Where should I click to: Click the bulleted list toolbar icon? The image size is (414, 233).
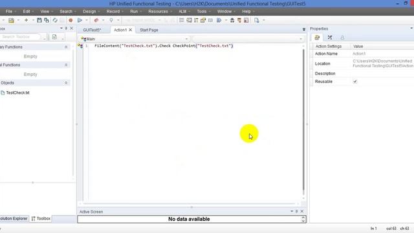[x=182, y=20]
